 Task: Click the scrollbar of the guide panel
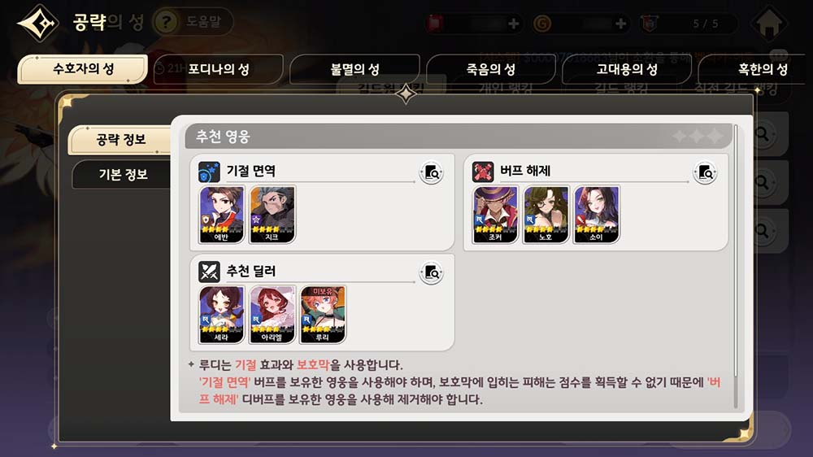(x=735, y=266)
